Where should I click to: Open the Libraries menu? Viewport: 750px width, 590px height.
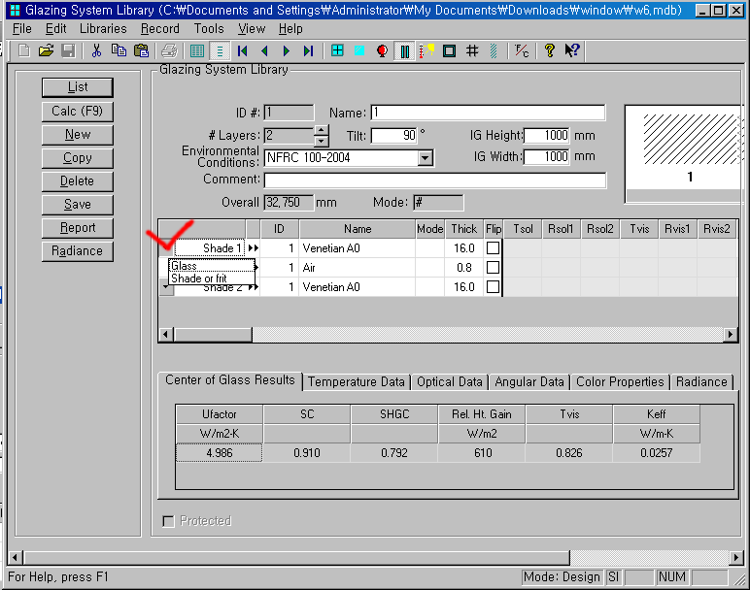103,29
